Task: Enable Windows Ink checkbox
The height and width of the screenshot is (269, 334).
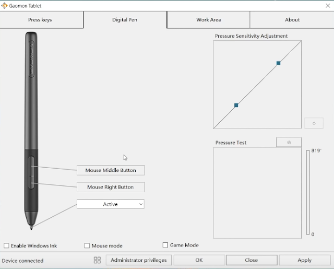Action: point(6,245)
